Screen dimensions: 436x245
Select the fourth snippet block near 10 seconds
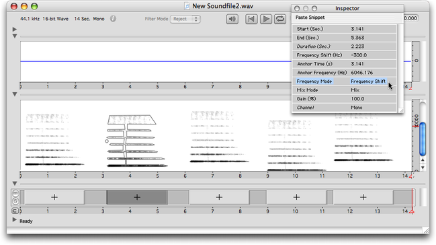tap(296, 197)
